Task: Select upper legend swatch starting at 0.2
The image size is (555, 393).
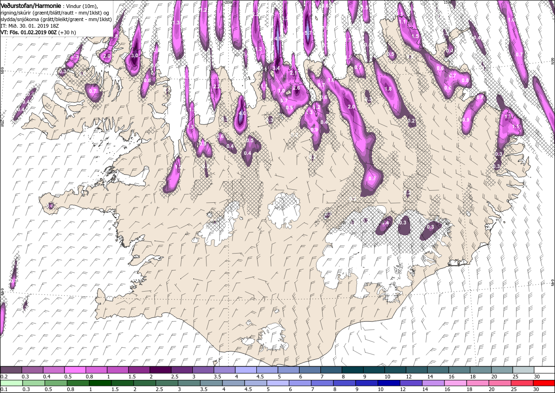Action: click(11, 370)
